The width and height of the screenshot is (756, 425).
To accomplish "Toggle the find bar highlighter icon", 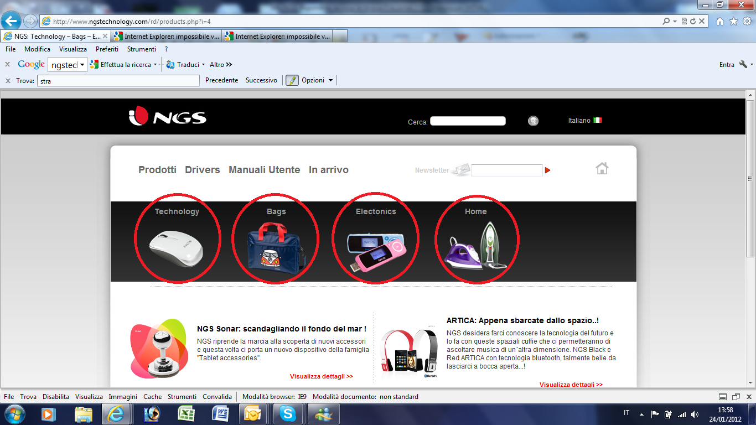I will coord(292,80).
